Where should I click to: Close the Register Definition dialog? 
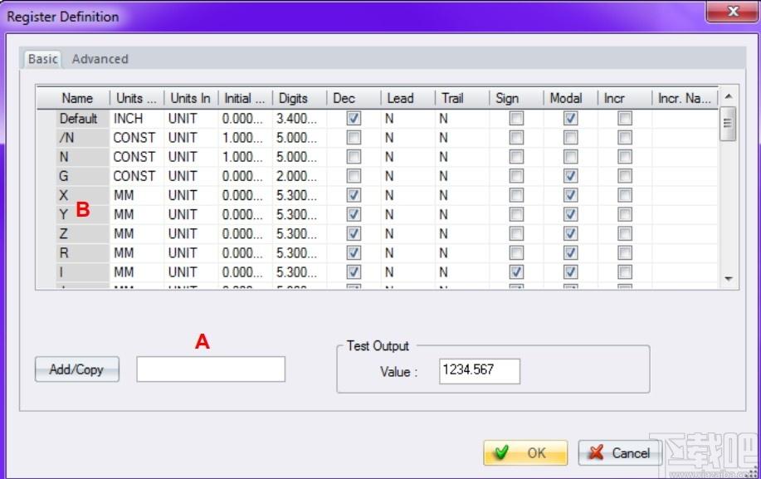(x=733, y=11)
